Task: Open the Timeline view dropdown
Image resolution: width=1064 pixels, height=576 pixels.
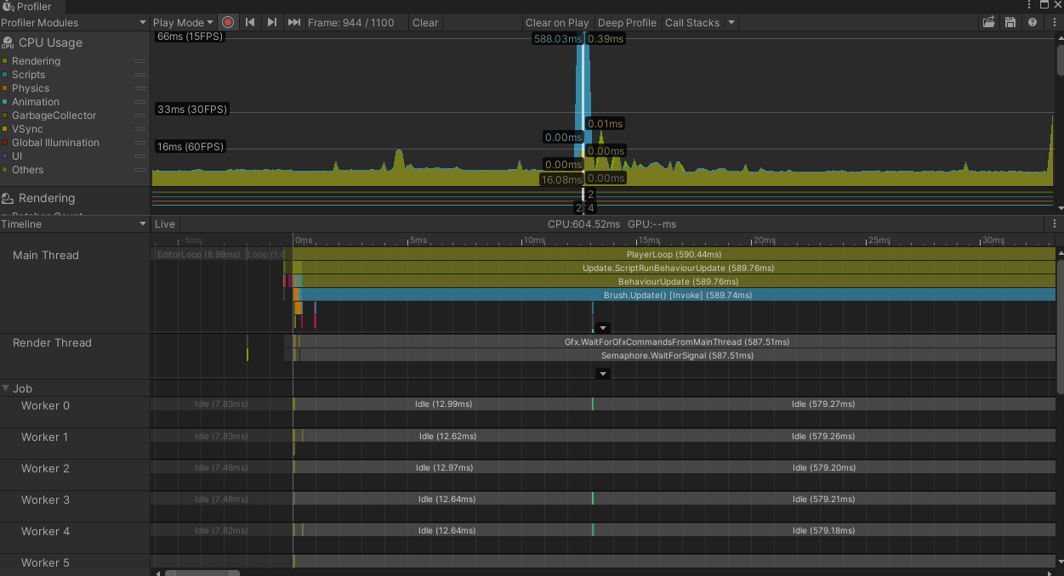Action: [75, 224]
